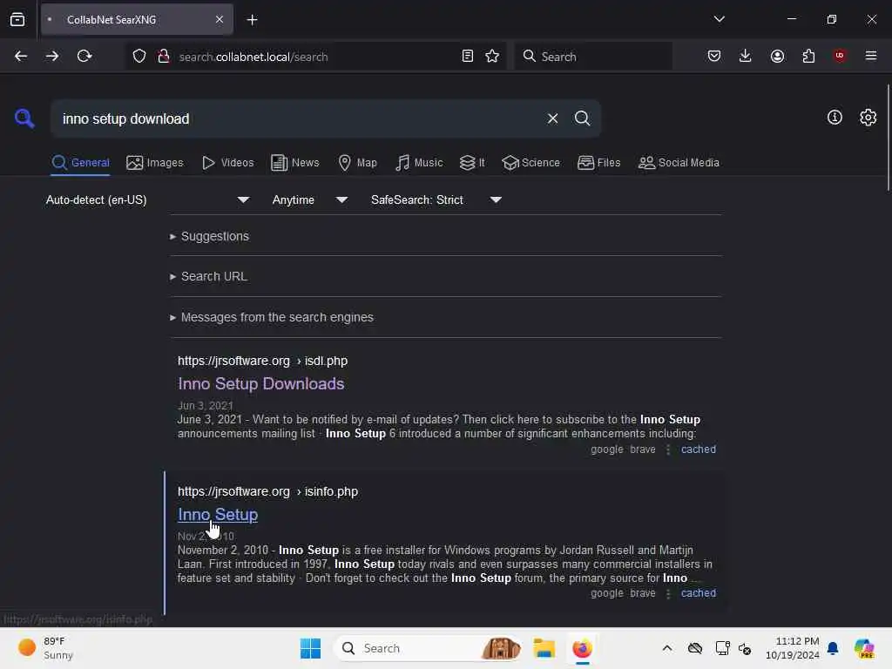The height and width of the screenshot is (669, 892).
Task: Switch to the Social Media tab
Action: [x=679, y=163]
